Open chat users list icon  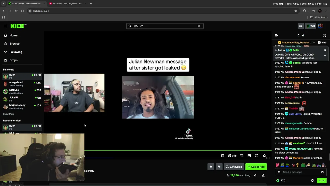coord(325,35)
